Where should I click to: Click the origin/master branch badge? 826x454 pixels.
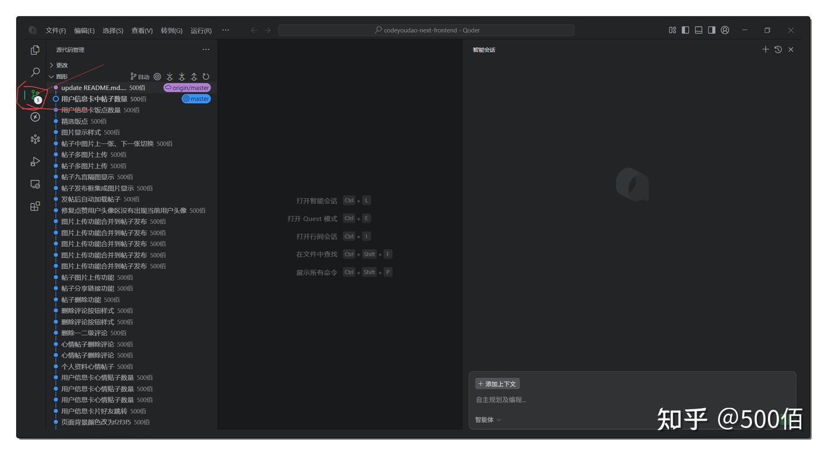(187, 88)
